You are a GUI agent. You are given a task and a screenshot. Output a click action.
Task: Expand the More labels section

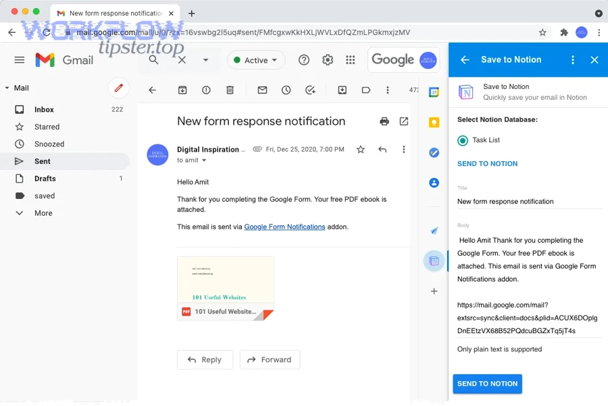pyautogui.click(x=43, y=212)
